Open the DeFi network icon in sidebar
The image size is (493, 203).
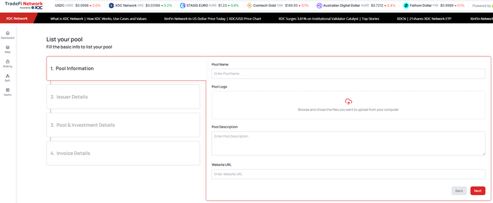[7, 76]
